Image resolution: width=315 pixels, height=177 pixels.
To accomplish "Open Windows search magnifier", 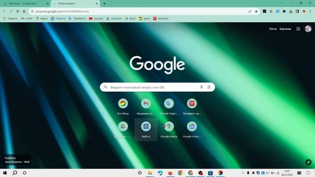I will pyautogui.click(x=15, y=173).
